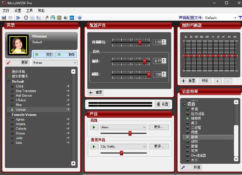The width and height of the screenshot is (242, 175).
Task: Click the wrench icon on the 环境 button
Action: pos(183,167)
